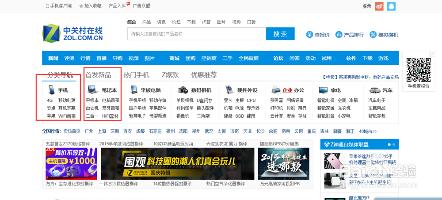The image size is (442, 200).
Task: Open 评测 in blue navigation bar
Action: [69, 59]
